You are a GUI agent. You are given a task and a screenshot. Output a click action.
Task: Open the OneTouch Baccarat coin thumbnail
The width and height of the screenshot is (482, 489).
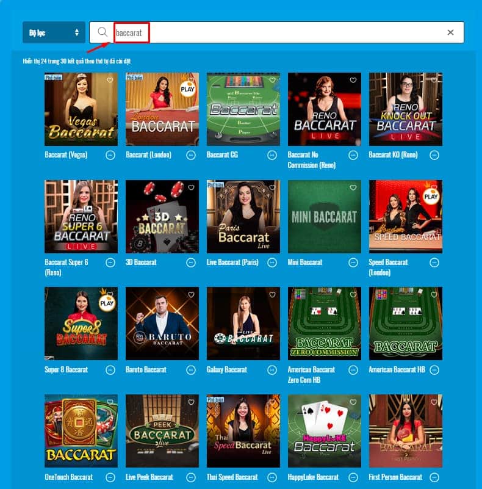(81, 431)
